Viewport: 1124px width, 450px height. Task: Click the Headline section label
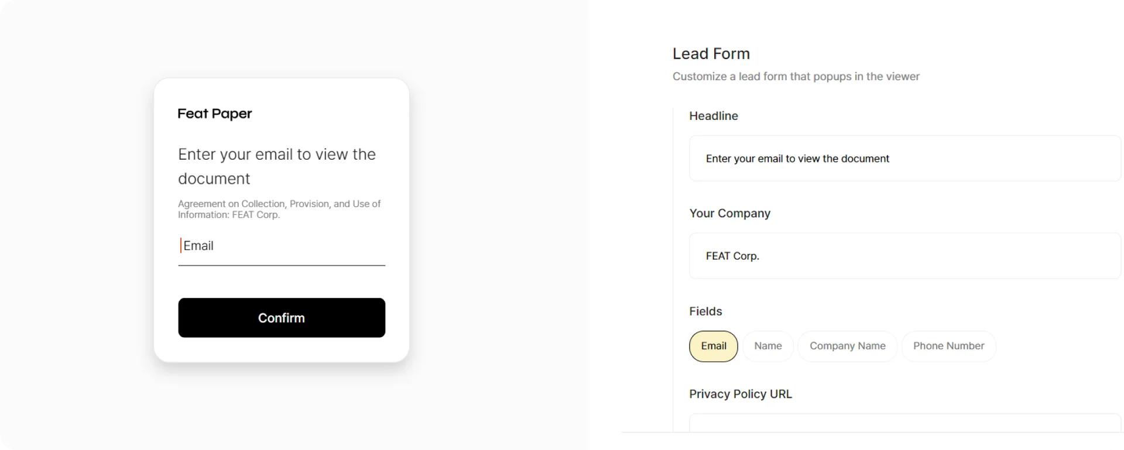point(713,116)
